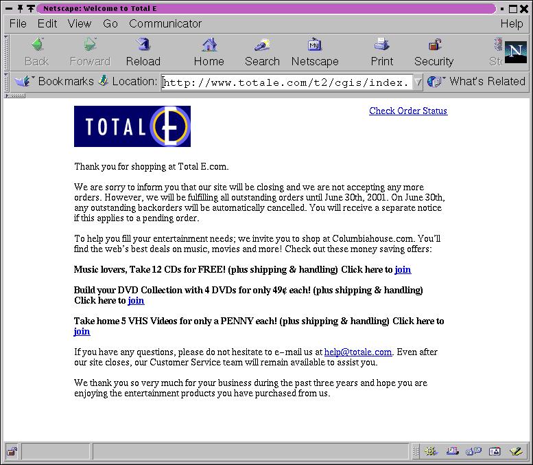
Task: Open Newsgroups from the component bar
Action: click(473, 451)
